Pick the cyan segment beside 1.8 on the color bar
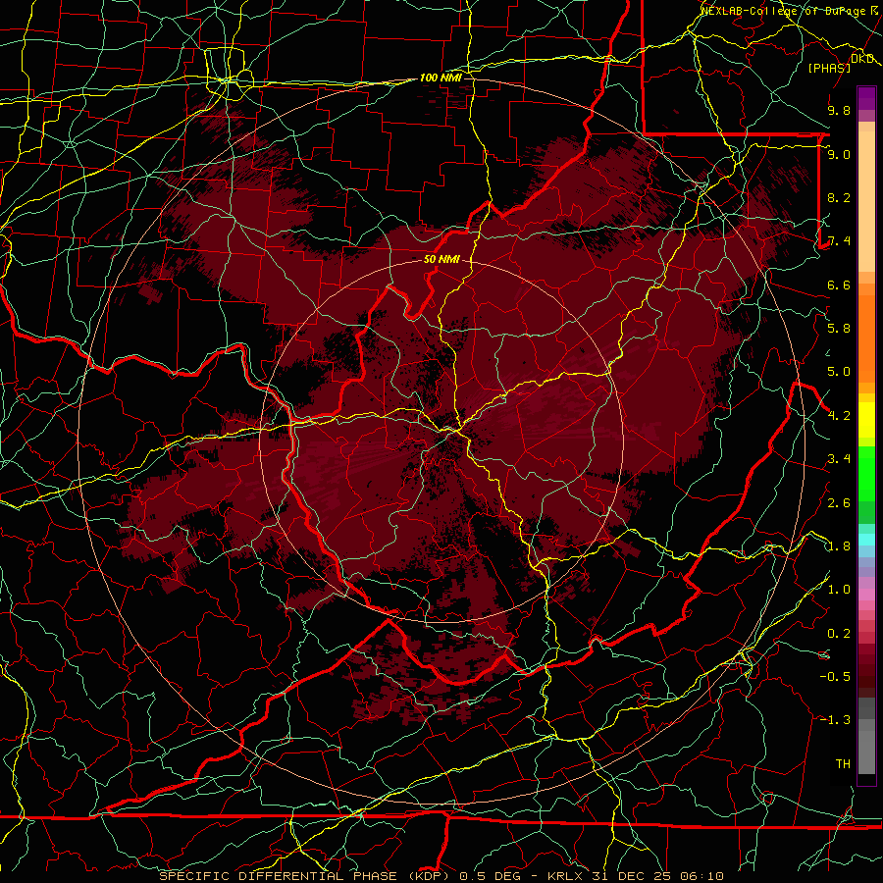883x883 pixels. (x=866, y=539)
